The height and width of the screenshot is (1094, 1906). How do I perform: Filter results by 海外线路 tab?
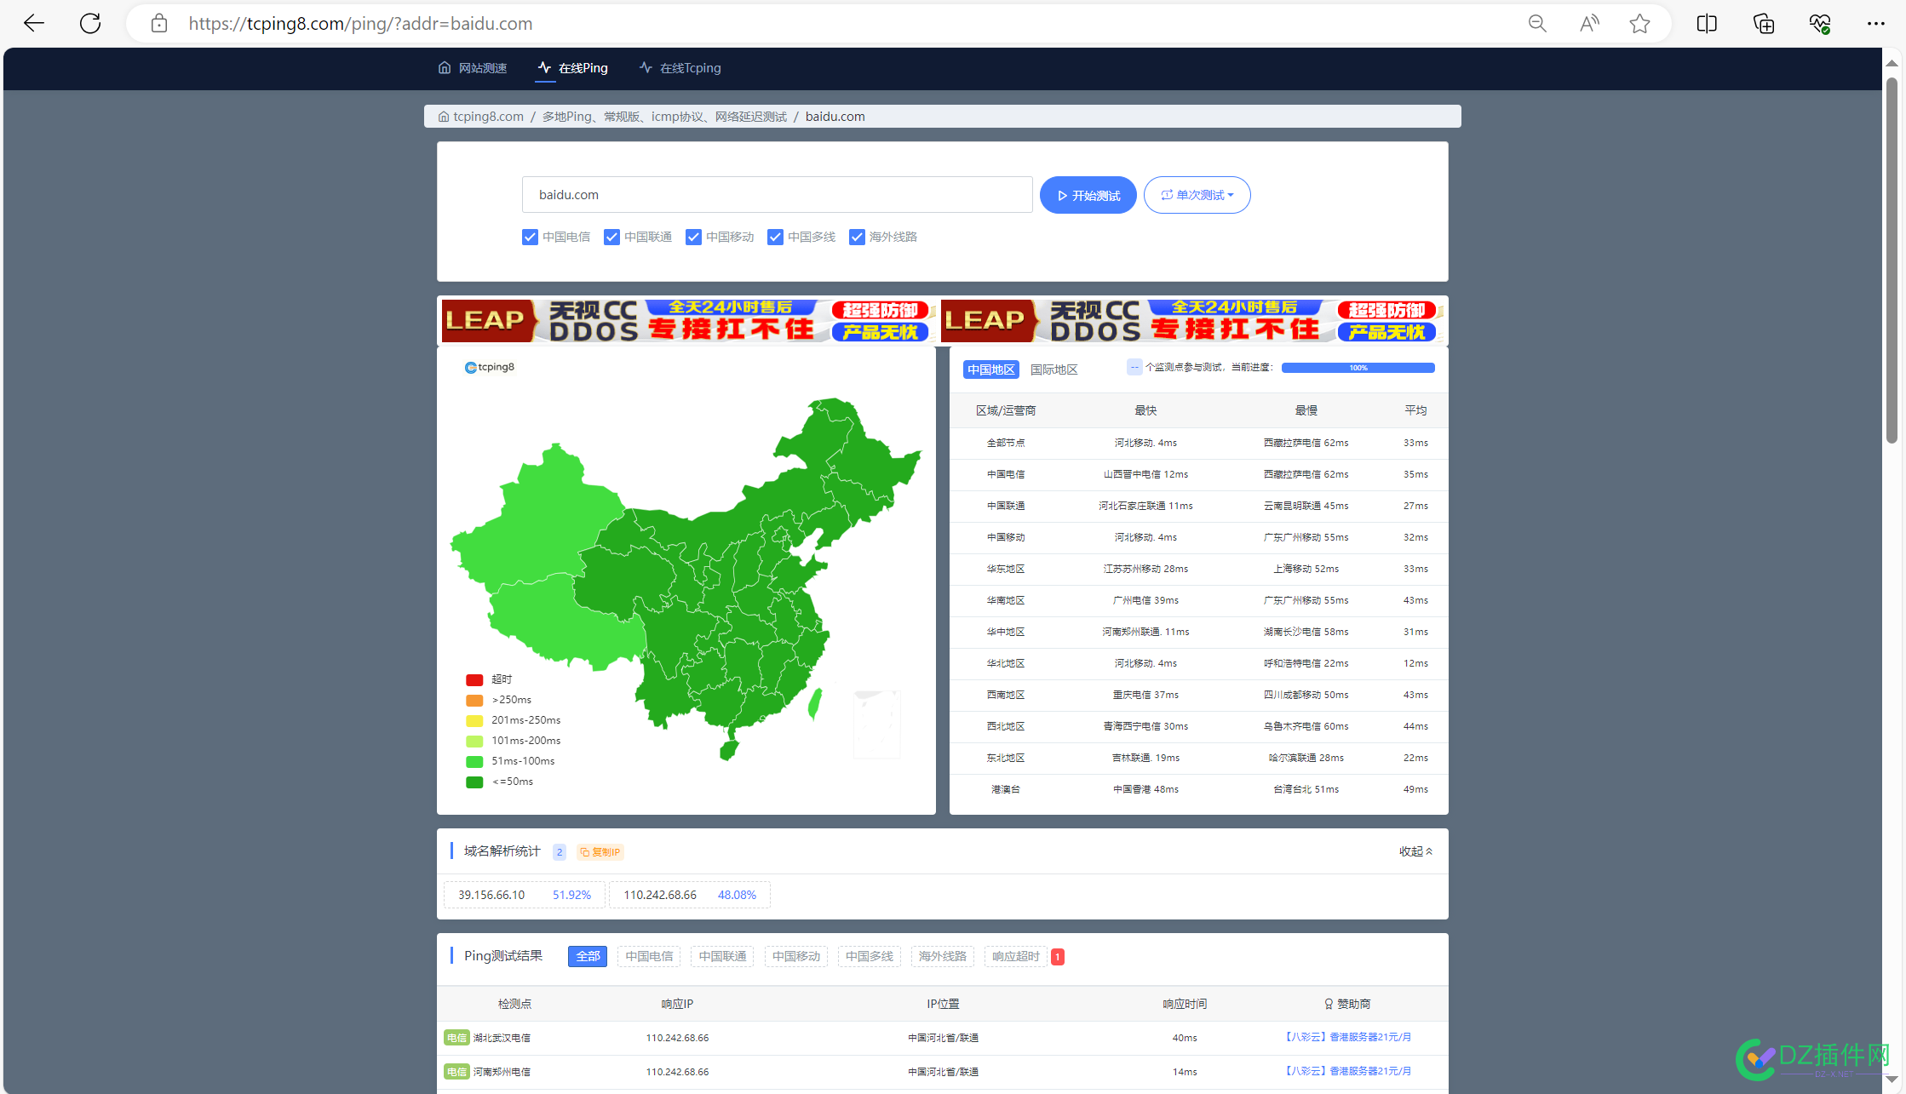942,956
